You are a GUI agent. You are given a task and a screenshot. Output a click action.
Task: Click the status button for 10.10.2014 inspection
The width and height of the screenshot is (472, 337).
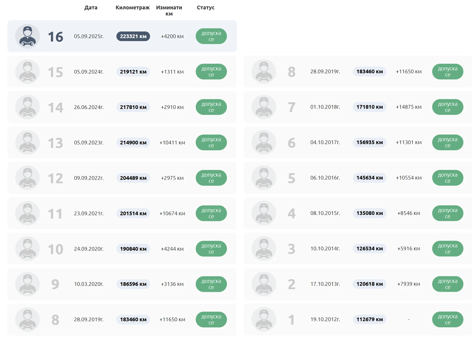(447, 248)
